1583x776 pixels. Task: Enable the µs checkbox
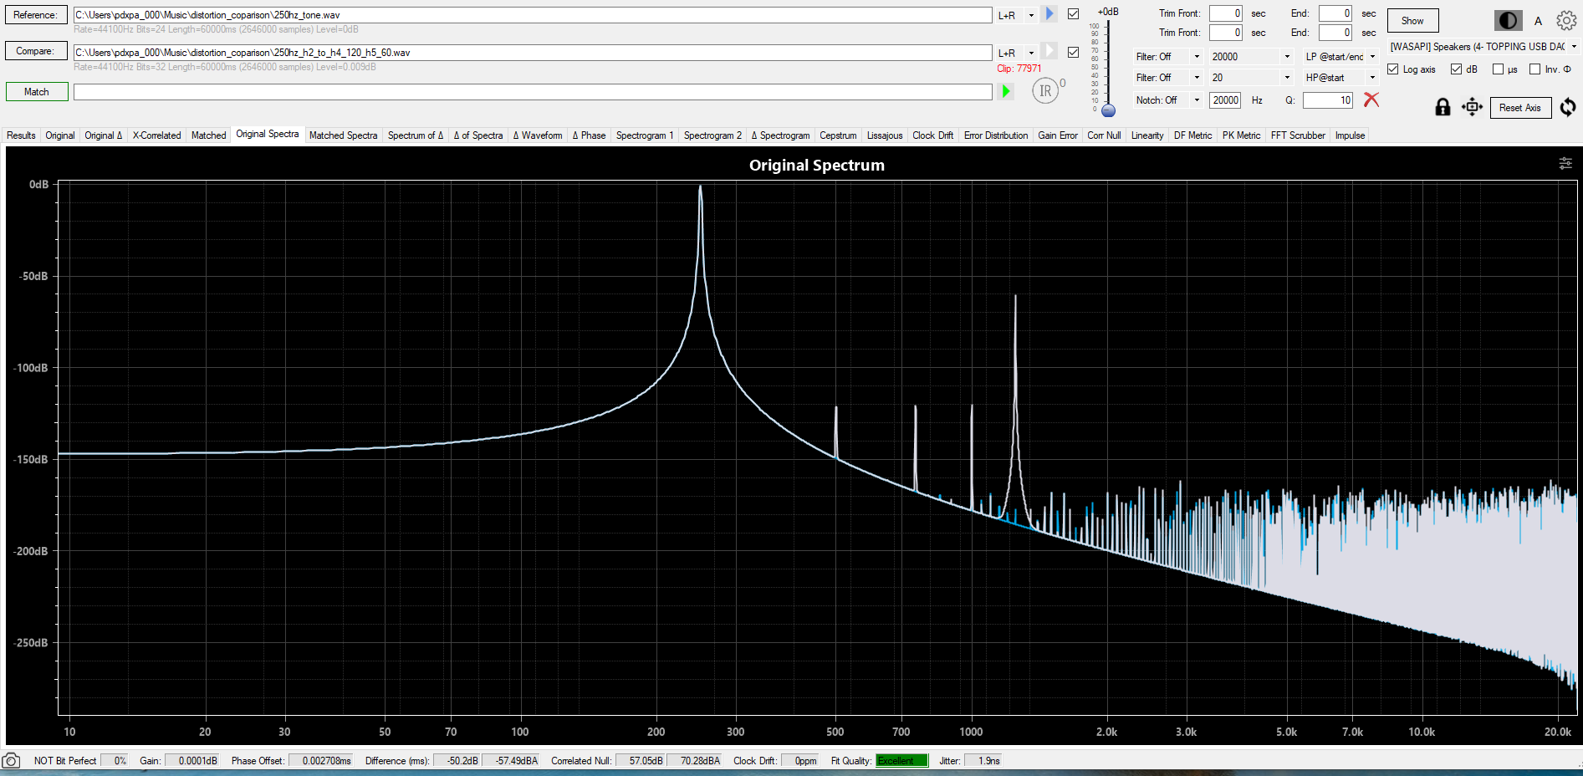tap(1499, 69)
